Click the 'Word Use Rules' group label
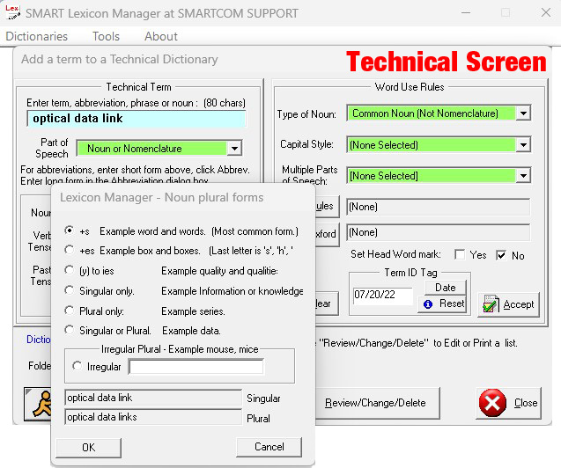The image size is (561, 468). pos(410,87)
